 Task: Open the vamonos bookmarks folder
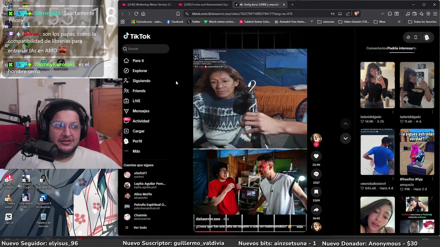(x=326, y=22)
